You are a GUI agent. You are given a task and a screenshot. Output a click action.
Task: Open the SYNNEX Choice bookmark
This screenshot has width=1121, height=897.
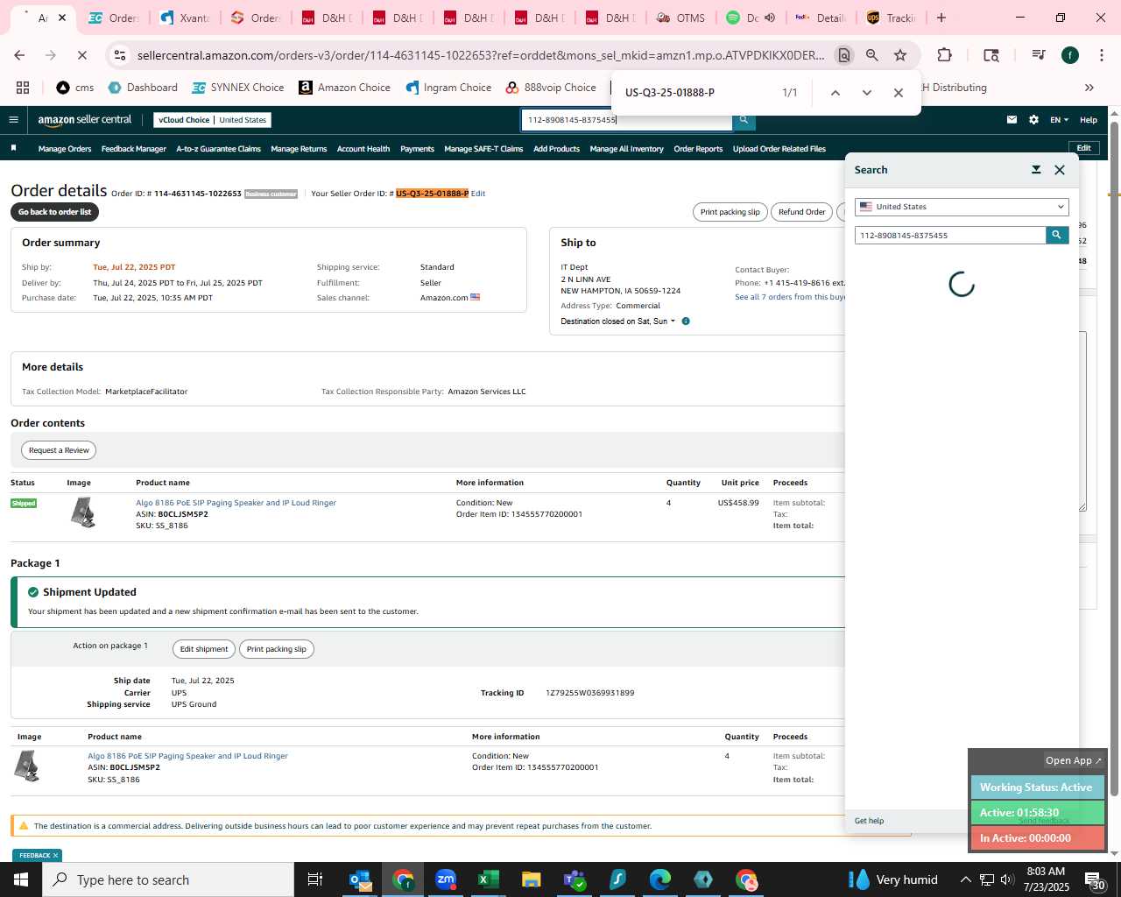(x=238, y=88)
